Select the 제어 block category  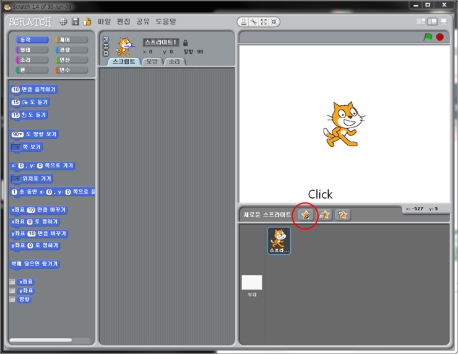click(x=72, y=40)
